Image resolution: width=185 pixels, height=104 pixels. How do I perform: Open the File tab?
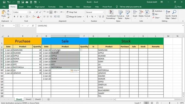[x=4, y=7]
